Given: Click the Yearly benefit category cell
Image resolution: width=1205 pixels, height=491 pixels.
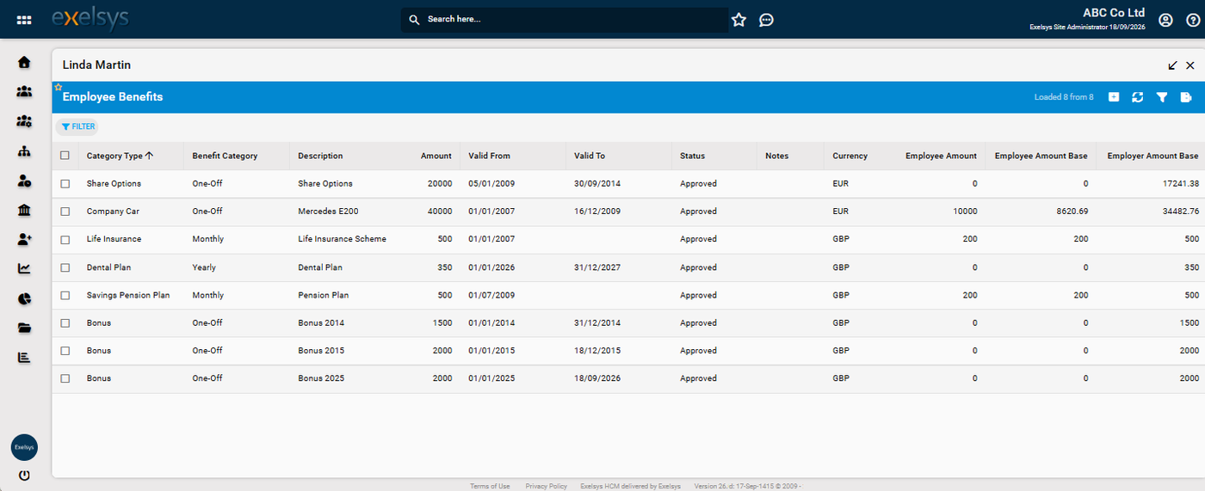Looking at the screenshot, I should point(204,267).
